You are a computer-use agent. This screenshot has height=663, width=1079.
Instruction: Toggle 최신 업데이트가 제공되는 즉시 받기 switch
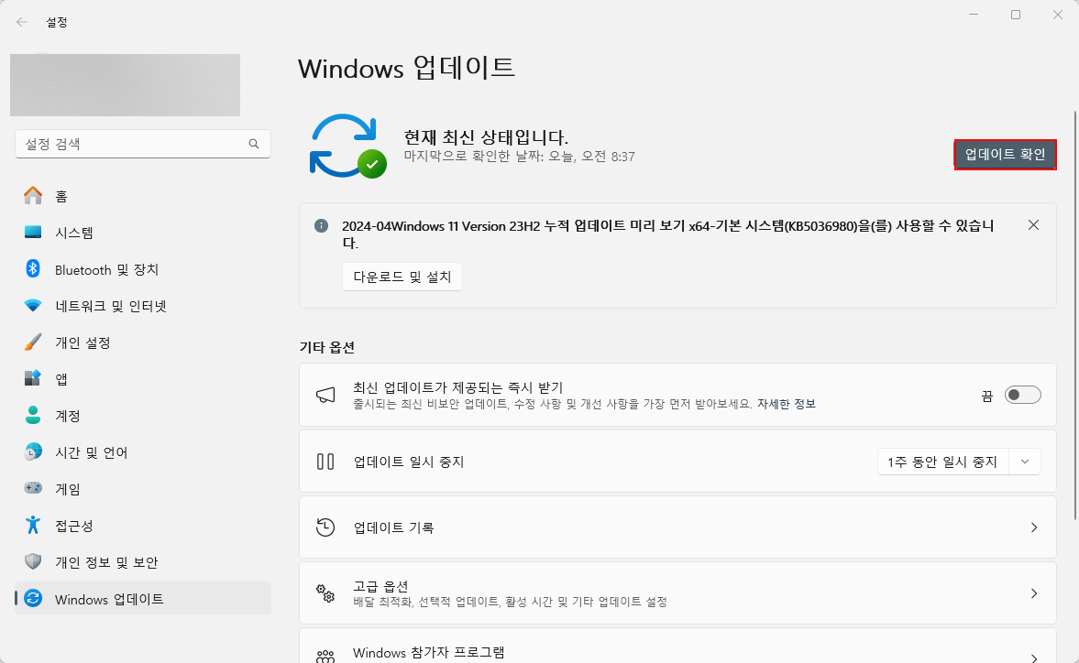[1022, 395]
